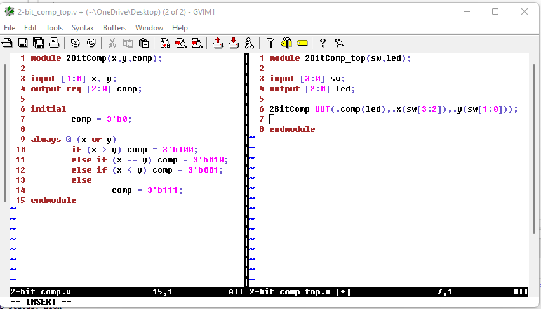Load session using the upload-arrow icon
The width and height of the screenshot is (541, 309).
[x=218, y=43]
